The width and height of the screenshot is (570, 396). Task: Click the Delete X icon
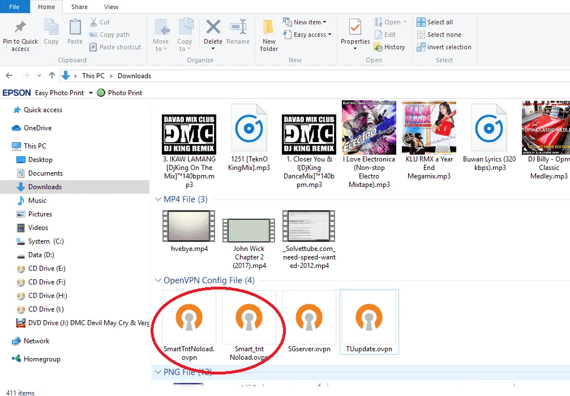click(213, 27)
